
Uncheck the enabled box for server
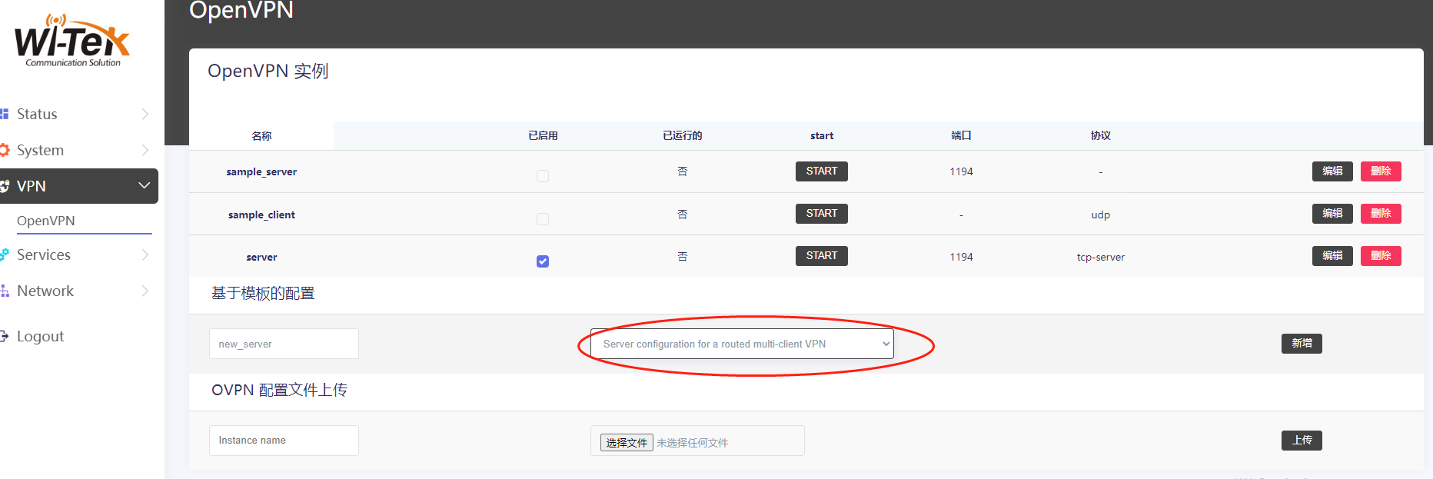[x=543, y=261]
